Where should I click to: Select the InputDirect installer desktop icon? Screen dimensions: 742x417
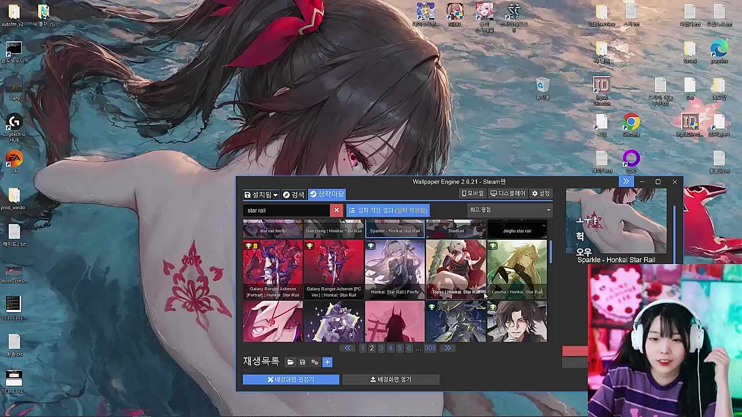[689, 126]
